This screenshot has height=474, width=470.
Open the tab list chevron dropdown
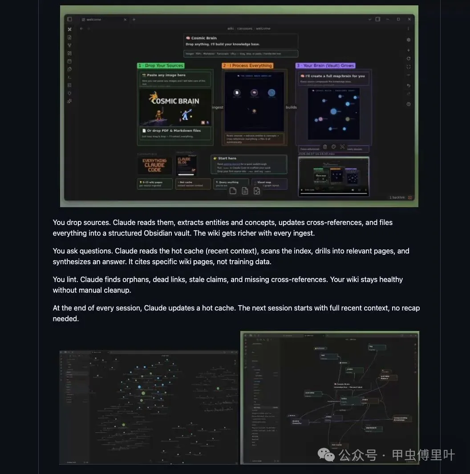coord(370,19)
